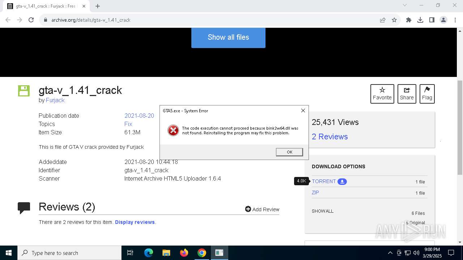
Task: Open the tab search dropdown chevron
Action: click(x=405, y=5)
